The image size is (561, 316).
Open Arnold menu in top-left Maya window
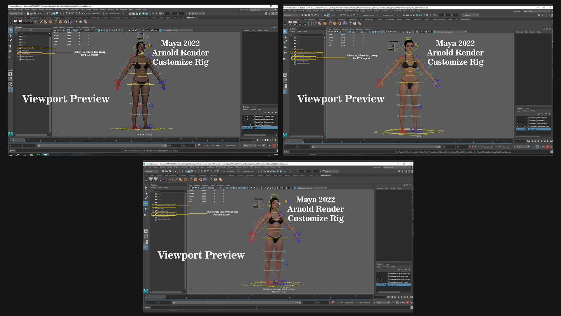(138, 9)
